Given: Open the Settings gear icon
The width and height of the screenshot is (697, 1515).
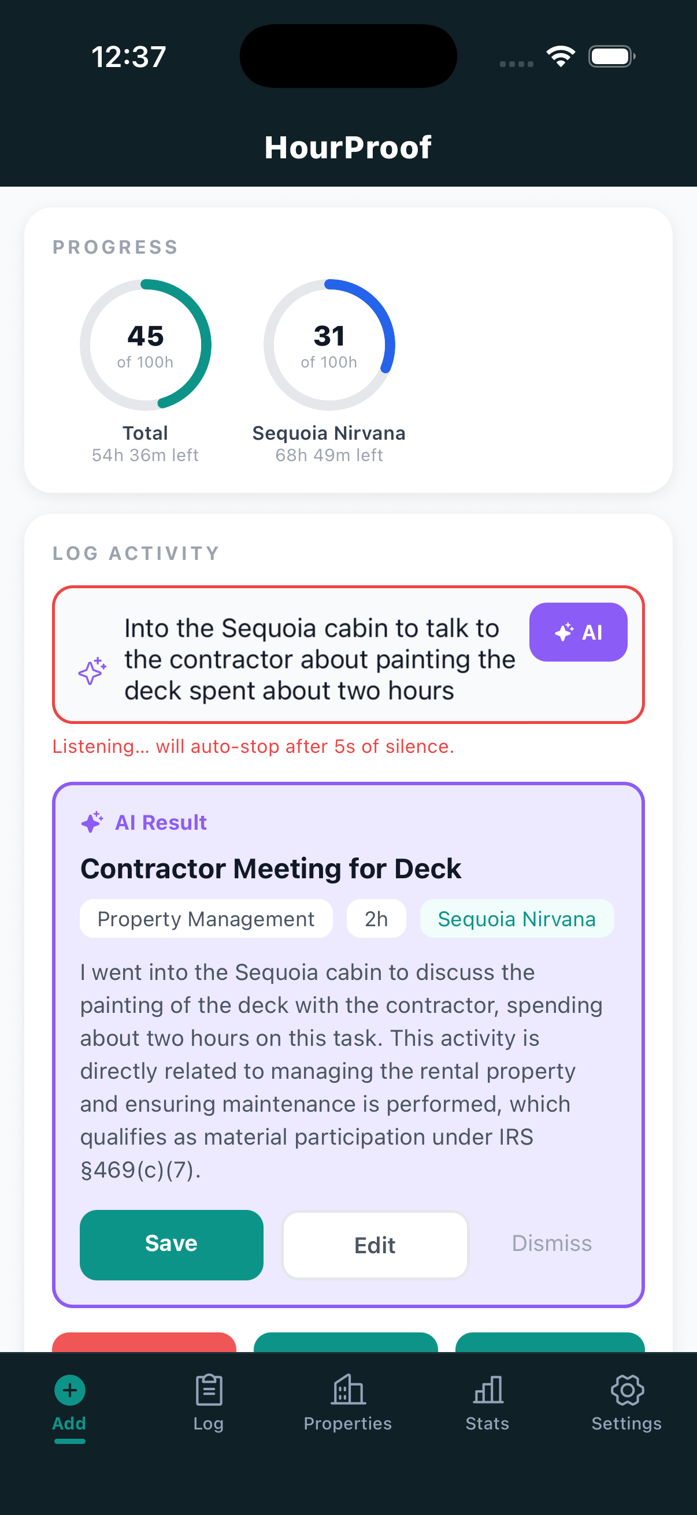Looking at the screenshot, I should click(x=627, y=1390).
